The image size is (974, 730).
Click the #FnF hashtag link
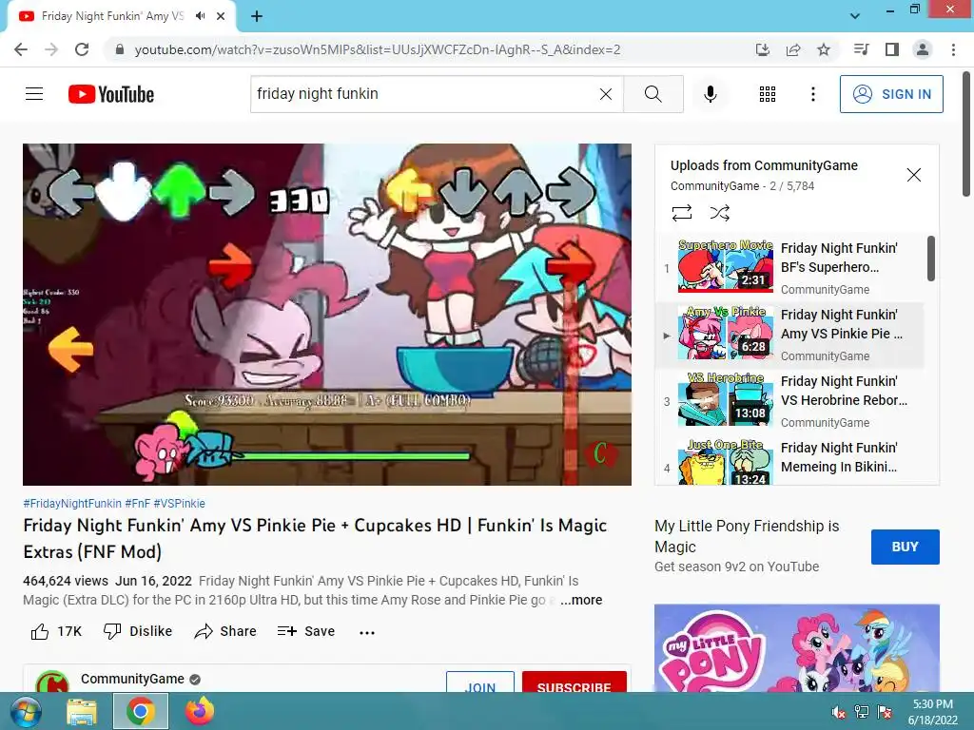tap(137, 504)
